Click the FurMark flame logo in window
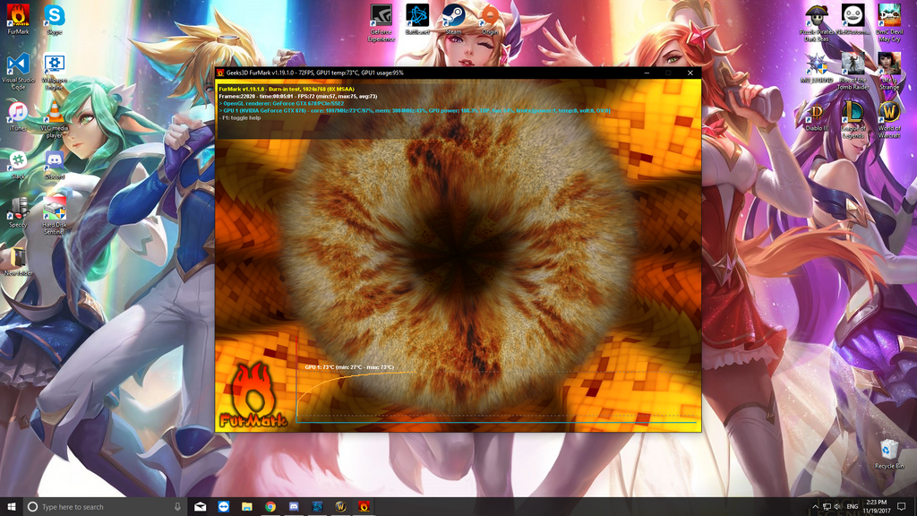 253,394
